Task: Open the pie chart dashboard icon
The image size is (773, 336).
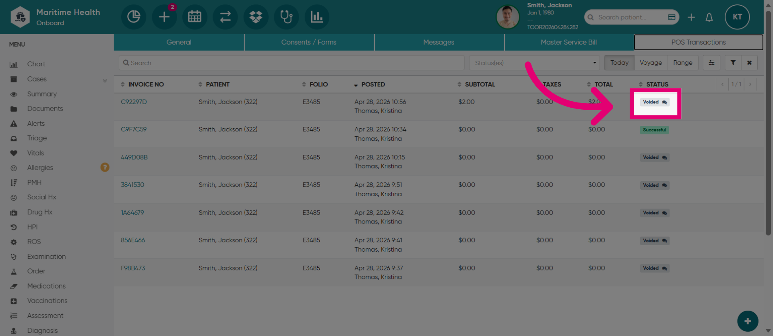Action: click(x=134, y=17)
